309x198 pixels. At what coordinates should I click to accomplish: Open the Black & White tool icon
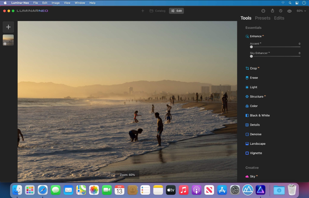pyautogui.click(x=247, y=116)
